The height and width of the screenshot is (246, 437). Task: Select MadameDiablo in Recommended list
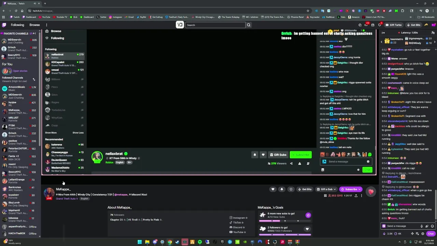click(65, 169)
